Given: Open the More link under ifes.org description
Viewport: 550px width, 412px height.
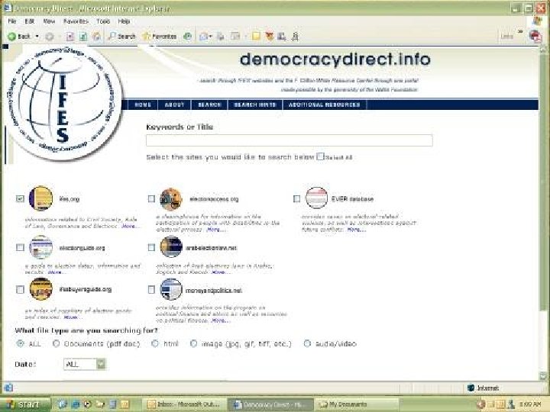Looking at the screenshot, I should point(129,227).
